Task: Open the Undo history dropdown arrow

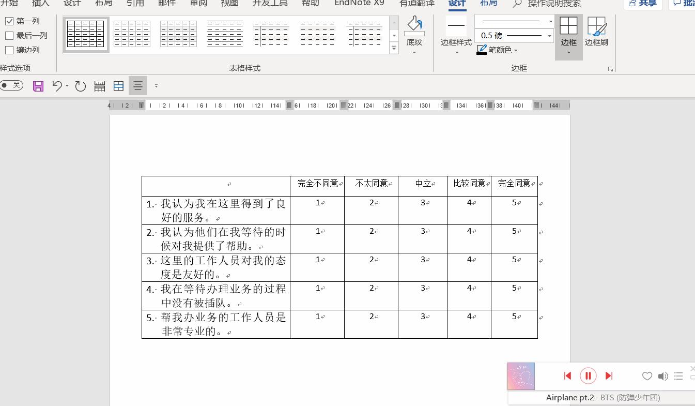Action: (x=66, y=85)
